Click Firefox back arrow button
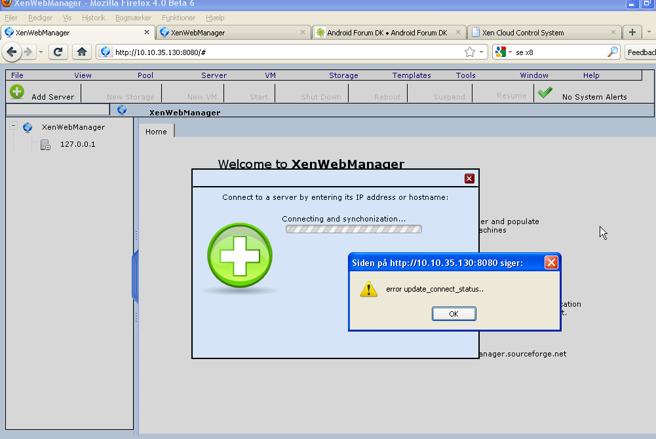Image resolution: width=656 pixels, height=439 pixels. 12,52
